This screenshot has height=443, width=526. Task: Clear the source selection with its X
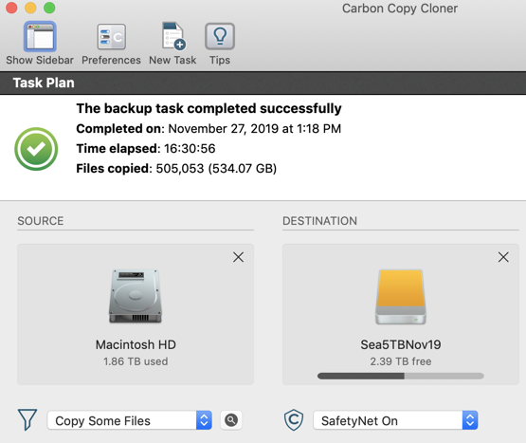pyautogui.click(x=238, y=257)
